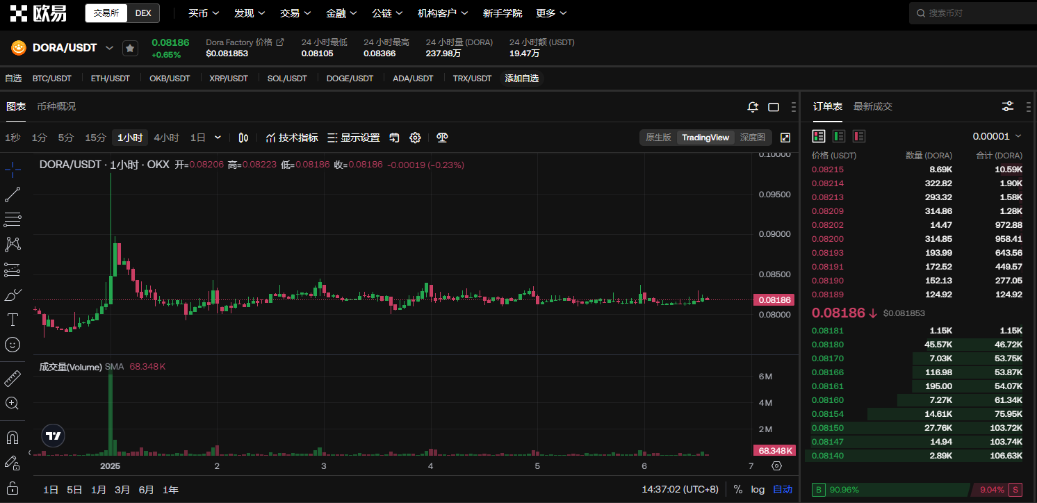The width and height of the screenshot is (1037, 503).
Task: Expand chart to fullscreen icon
Action: (x=785, y=138)
